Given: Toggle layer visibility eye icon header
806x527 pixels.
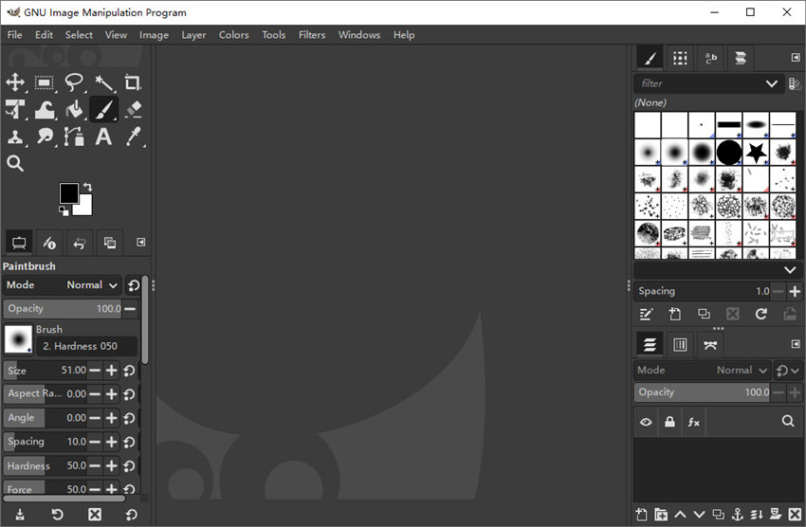Looking at the screenshot, I should tap(646, 422).
